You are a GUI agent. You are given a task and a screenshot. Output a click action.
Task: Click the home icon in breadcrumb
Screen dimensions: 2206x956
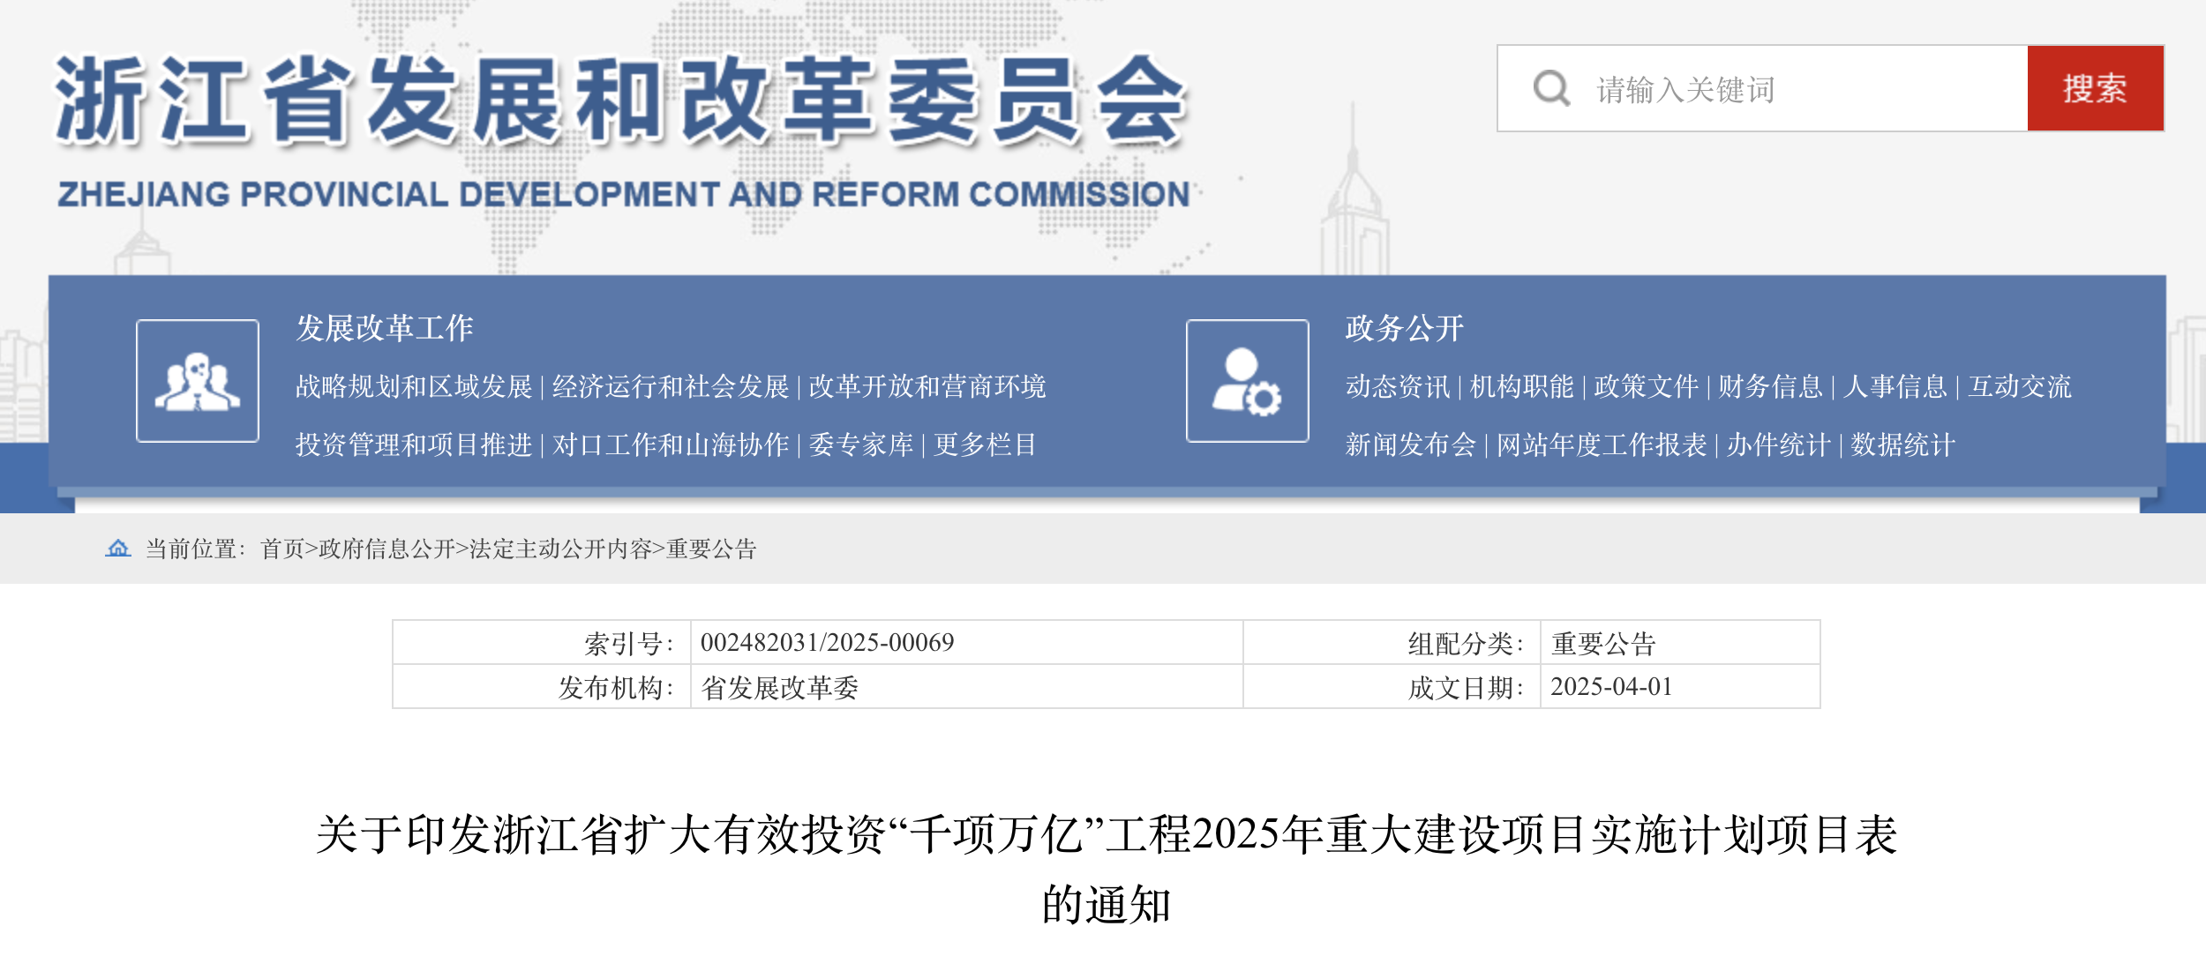tap(118, 549)
